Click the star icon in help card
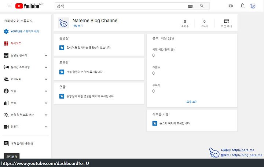The width and height of the screenshot is (264, 167). click(x=62, y=72)
